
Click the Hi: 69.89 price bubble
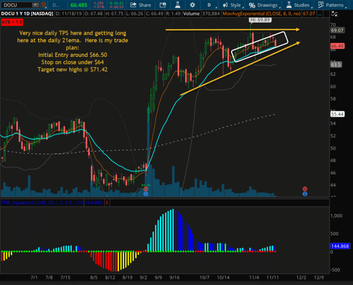tap(260, 20)
